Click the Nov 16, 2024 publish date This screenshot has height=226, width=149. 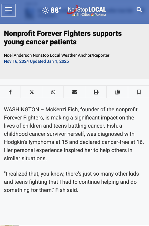pyautogui.click(x=16, y=61)
